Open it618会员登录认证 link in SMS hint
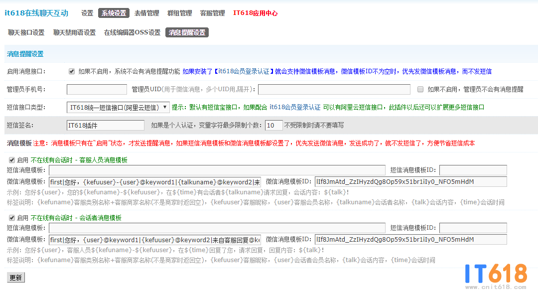The height and width of the screenshot is (294, 538). tap(295, 107)
